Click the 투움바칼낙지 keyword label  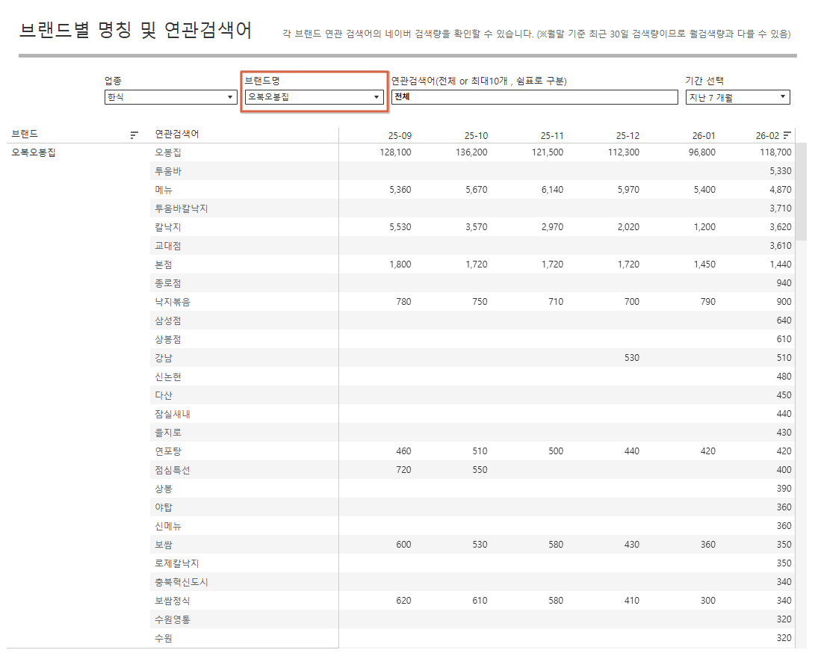point(182,208)
